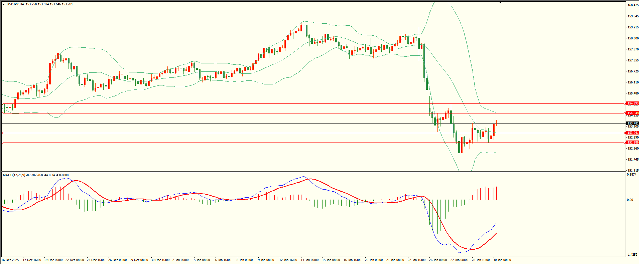Click the 14 Jan 00:00 time axis label
This screenshot has width=639, height=264.
309,260
